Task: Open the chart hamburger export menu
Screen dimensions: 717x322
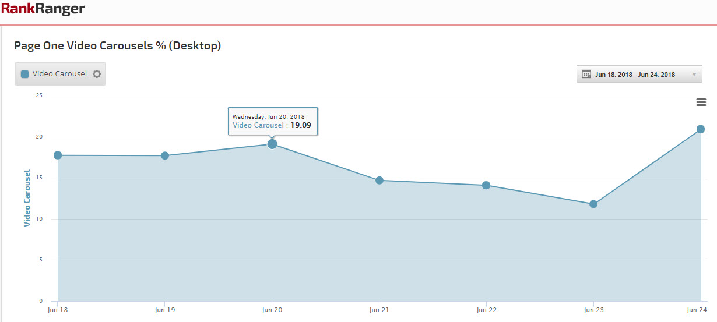Action: tap(701, 102)
